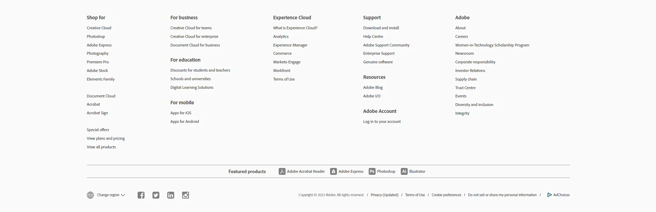Click the Adobe Express featured product icon
The width and height of the screenshot is (656, 212).
(x=334, y=171)
